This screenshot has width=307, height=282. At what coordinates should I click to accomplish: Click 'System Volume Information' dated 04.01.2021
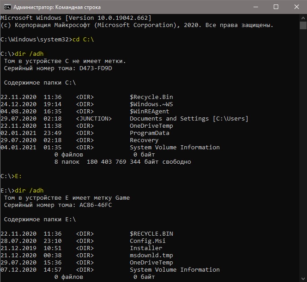click(175, 148)
